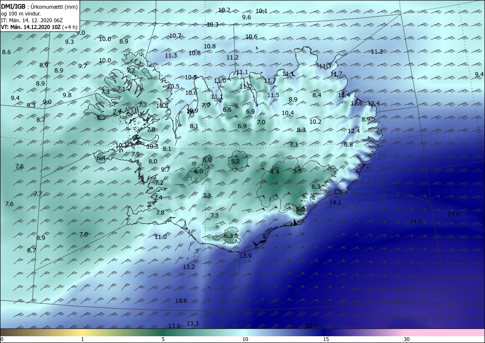
Task: Click the map value 8.8
Action: coord(348,144)
